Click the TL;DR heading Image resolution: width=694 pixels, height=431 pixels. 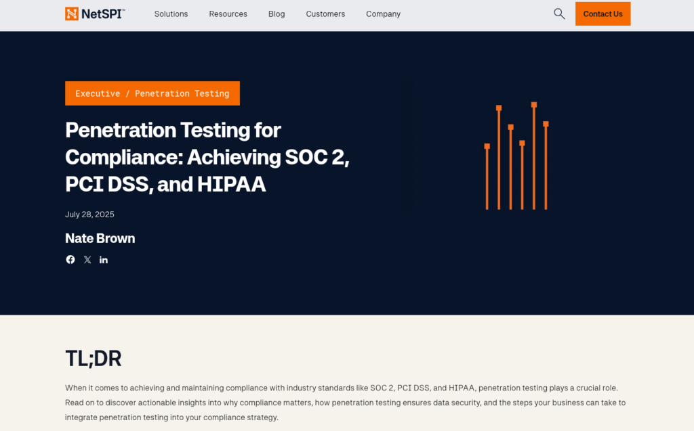point(93,358)
